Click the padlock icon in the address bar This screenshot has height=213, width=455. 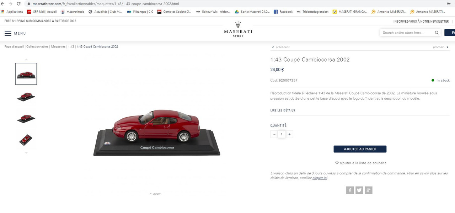tap(28, 4)
